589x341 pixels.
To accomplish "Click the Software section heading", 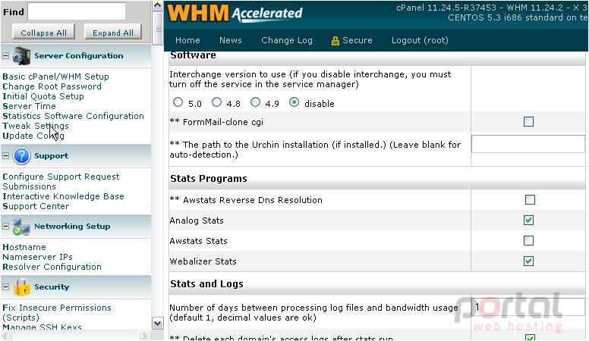I will pos(193,55).
